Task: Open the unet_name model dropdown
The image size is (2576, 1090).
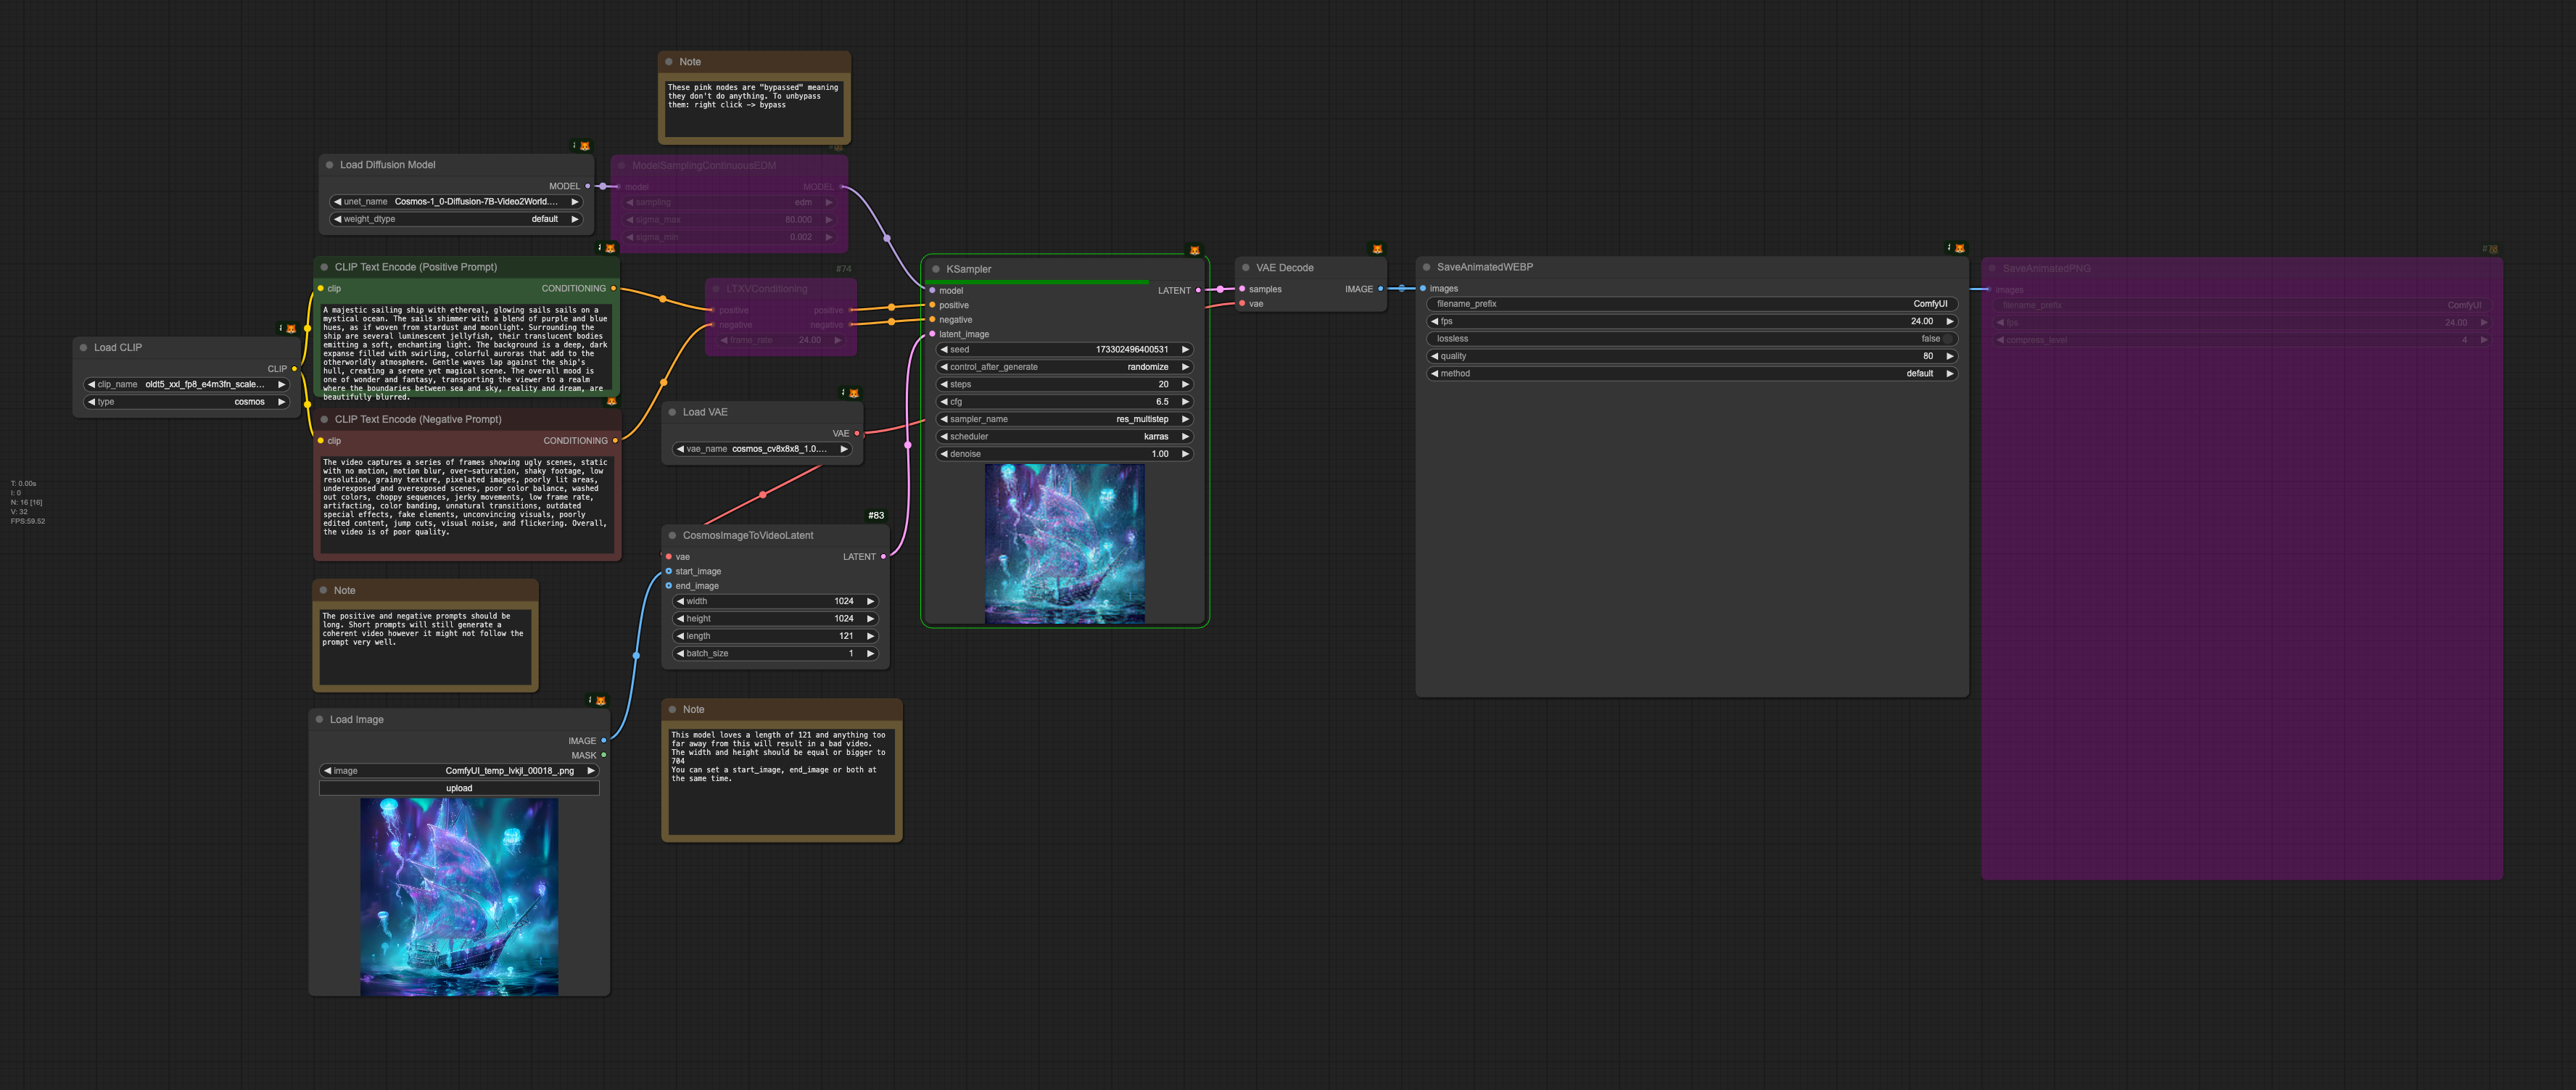Action: pos(456,202)
